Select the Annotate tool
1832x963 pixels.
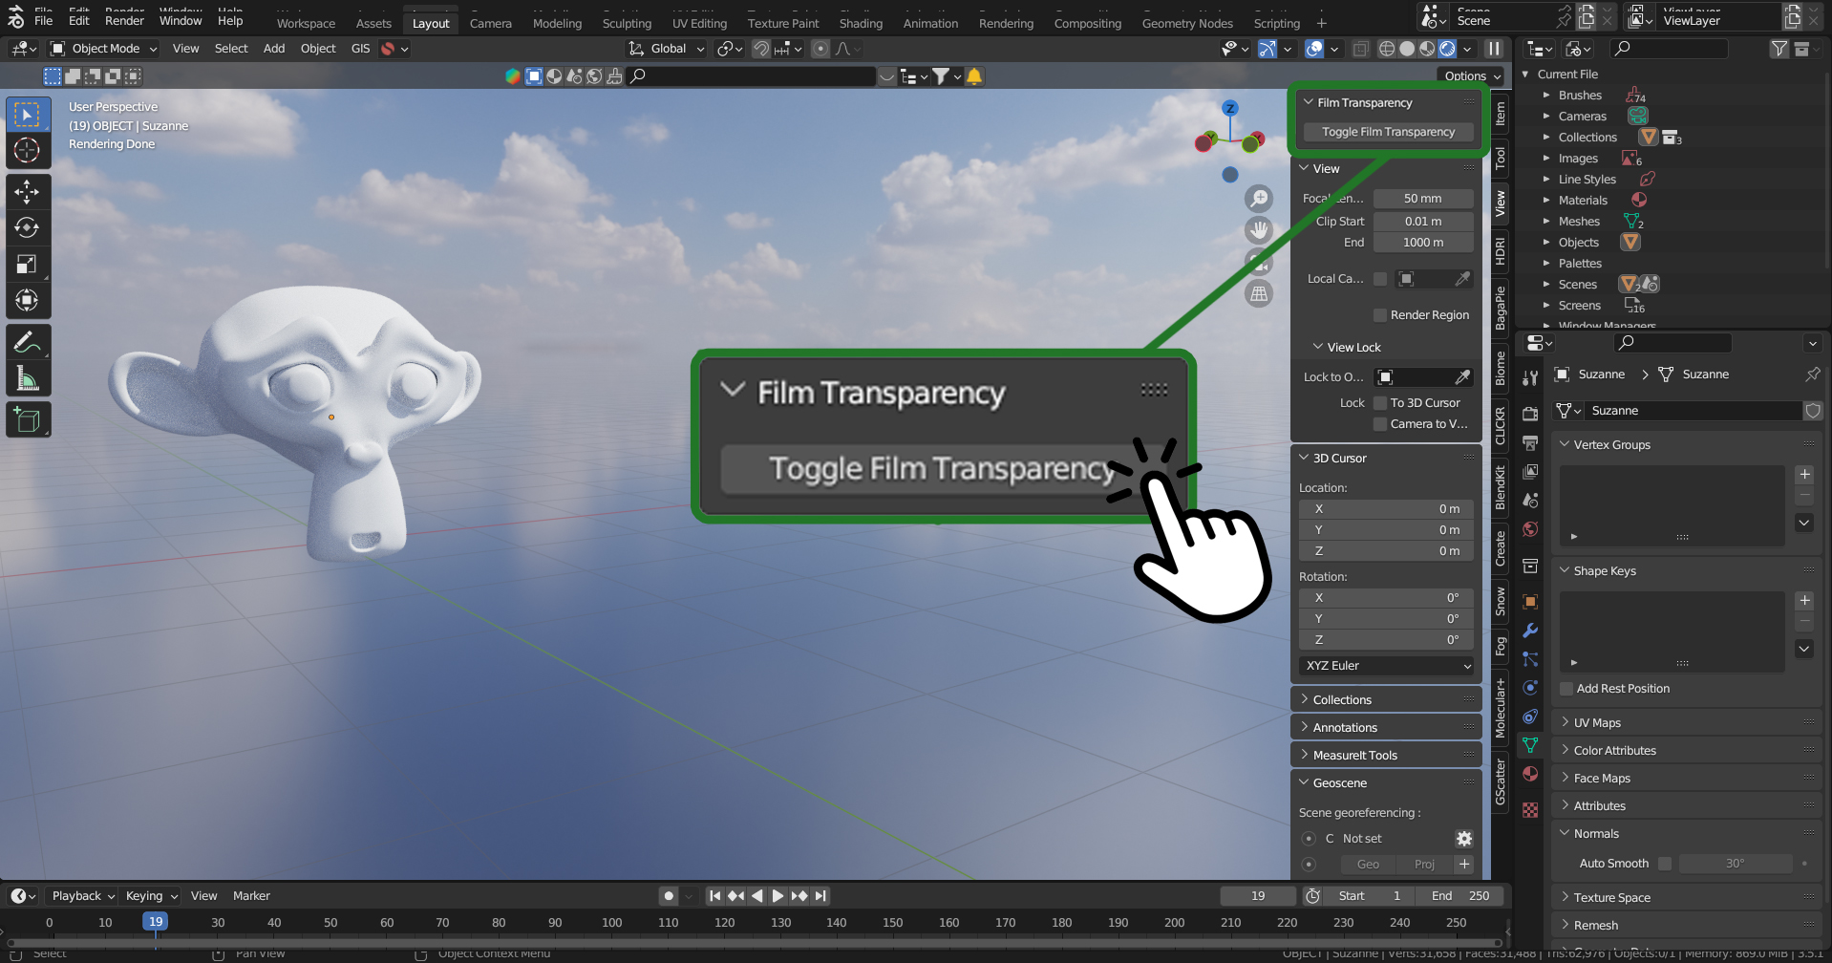click(x=27, y=342)
